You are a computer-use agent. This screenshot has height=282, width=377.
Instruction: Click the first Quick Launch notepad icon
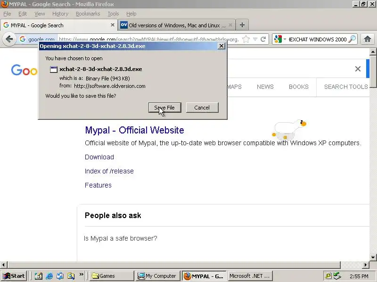coord(38,276)
